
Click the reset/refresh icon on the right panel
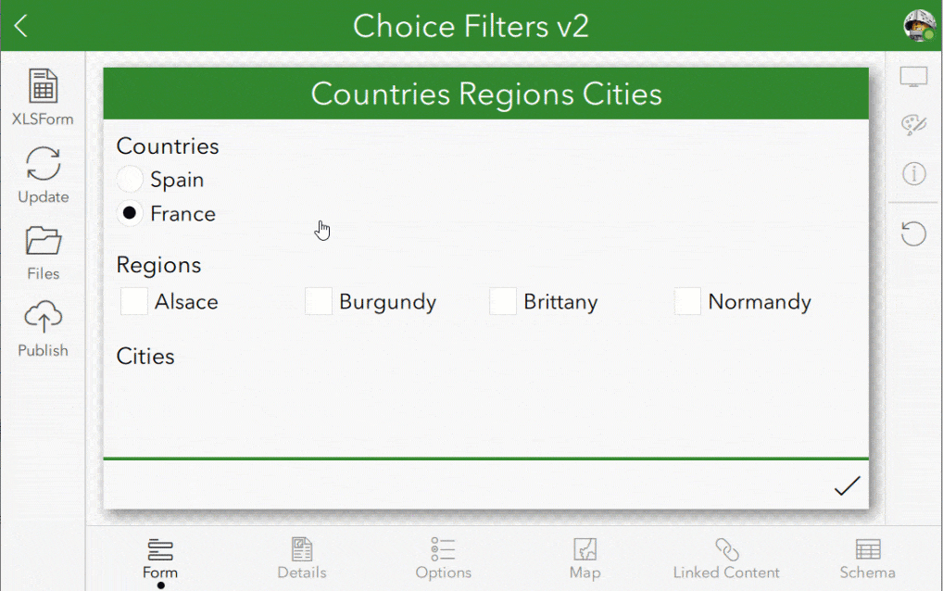click(913, 233)
